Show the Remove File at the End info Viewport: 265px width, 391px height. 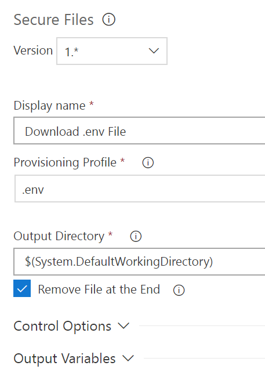click(x=179, y=290)
